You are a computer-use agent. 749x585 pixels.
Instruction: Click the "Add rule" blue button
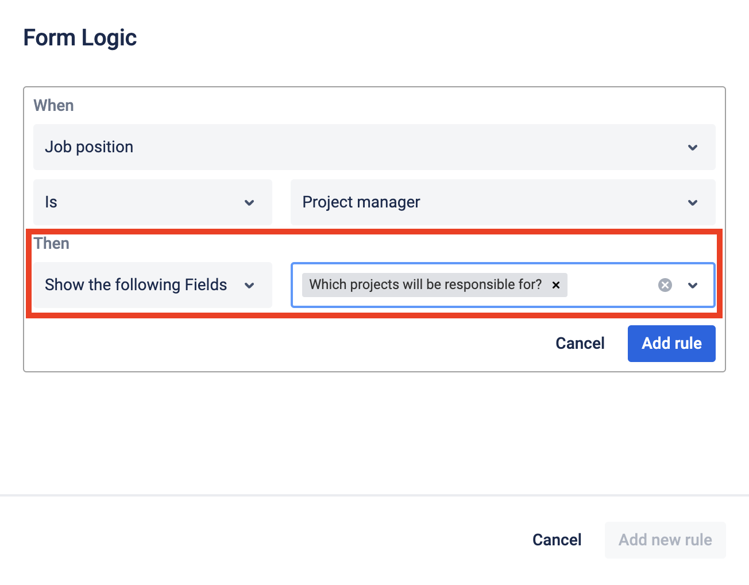pyautogui.click(x=671, y=344)
